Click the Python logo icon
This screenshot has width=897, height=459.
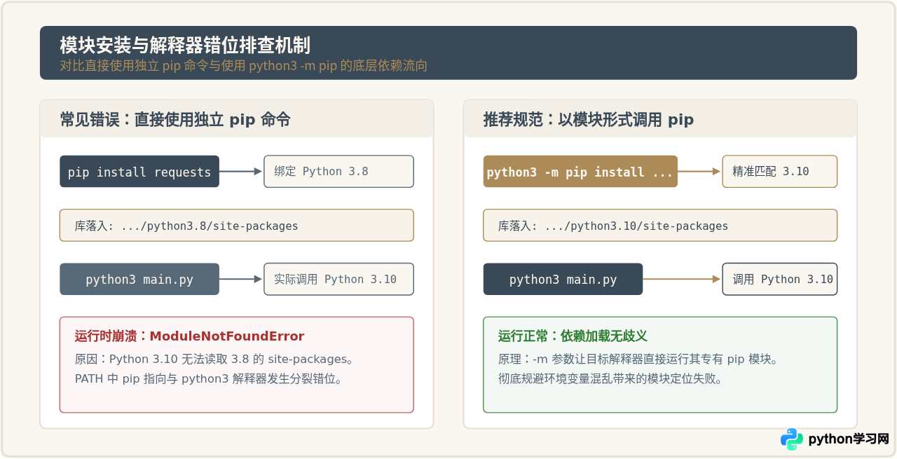point(792,439)
